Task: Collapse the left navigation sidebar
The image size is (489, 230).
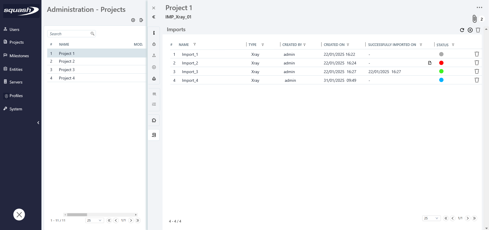Action: [x=38, y=123]
